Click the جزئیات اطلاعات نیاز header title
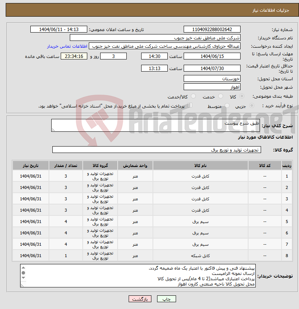Viewport: 299px width, 309px height. tap(271, 10)
